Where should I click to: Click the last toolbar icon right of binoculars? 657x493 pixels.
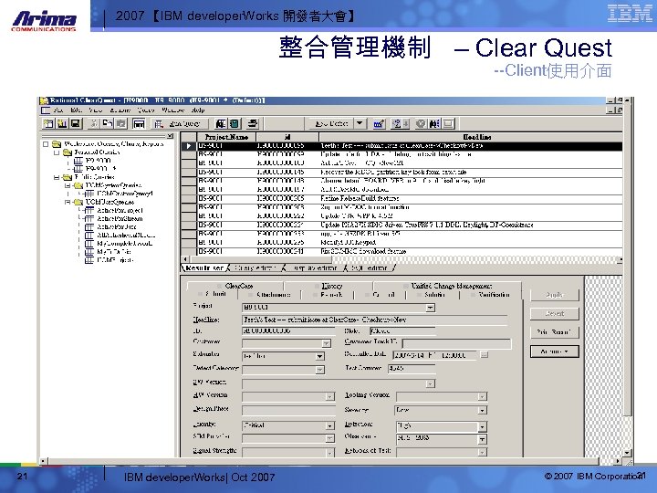pyautogui.click(x=448, y=123)
